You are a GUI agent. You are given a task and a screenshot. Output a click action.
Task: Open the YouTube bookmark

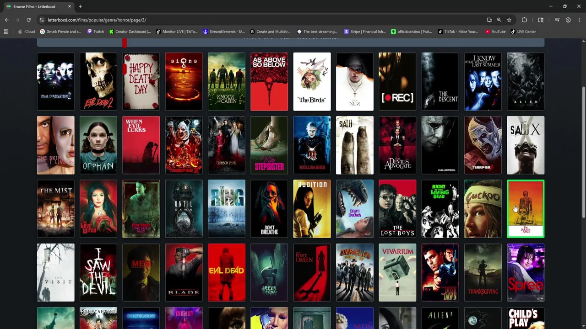click(x=495, y=32)
